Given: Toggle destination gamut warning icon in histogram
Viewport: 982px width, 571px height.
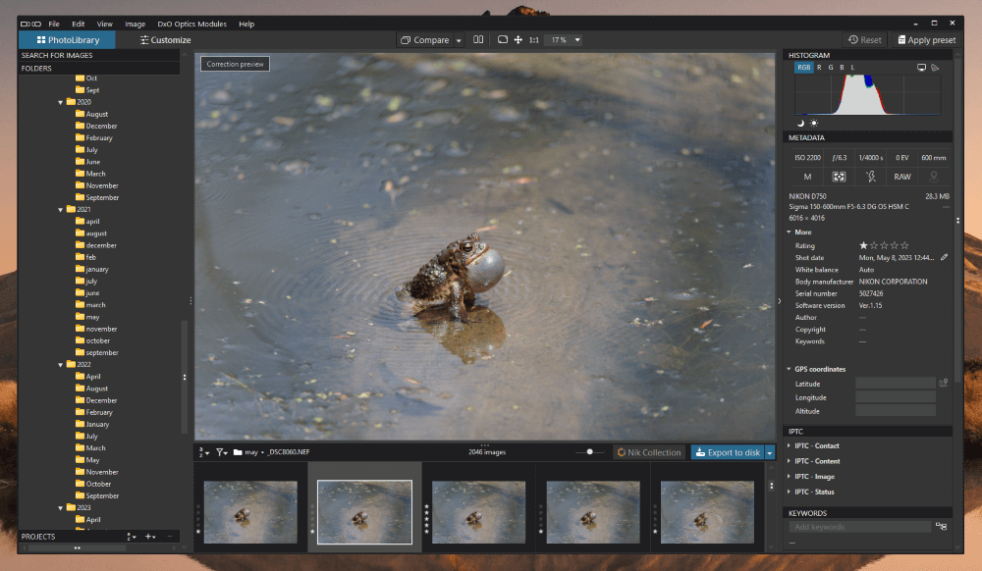Looking at the screenshot, I should click(935, 68).
